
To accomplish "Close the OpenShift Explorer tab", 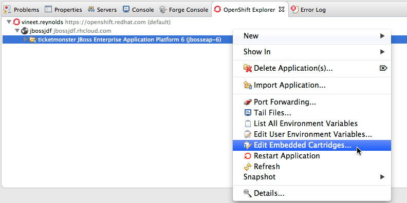I will (x=282, y=10).
